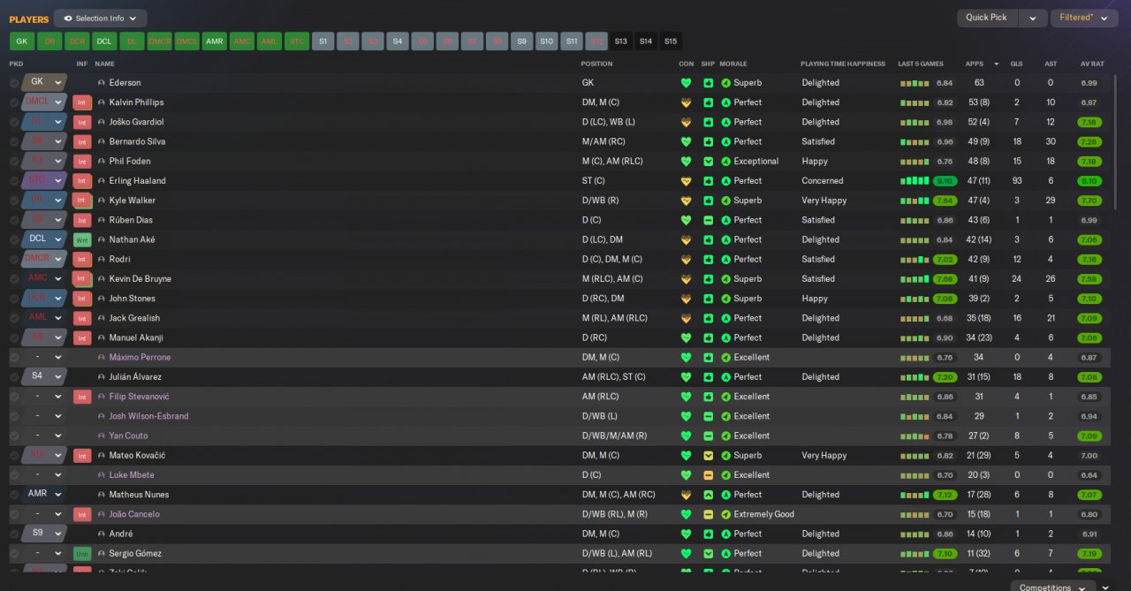Toggle the picked checkbox for Julián Álvarez

point(14,377)
